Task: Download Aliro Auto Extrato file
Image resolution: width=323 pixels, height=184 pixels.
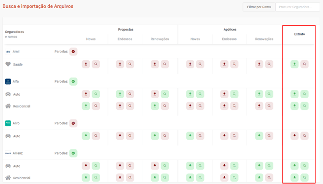Action: (295, 136)
